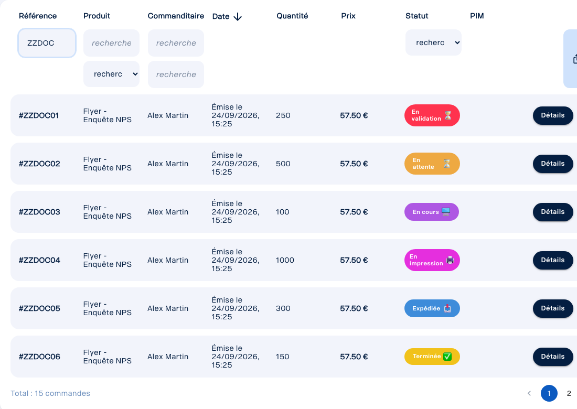The width and height of the screenshot is (577, 409).
Task: Open Détails for order #ZZDOC05
Action: click(553, 308)
